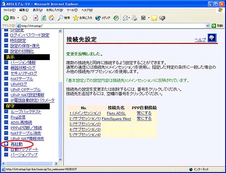Click 常にする link in FletsSquare West row
226x173 pixels.
pyautogui.click(x=144, y=119)
